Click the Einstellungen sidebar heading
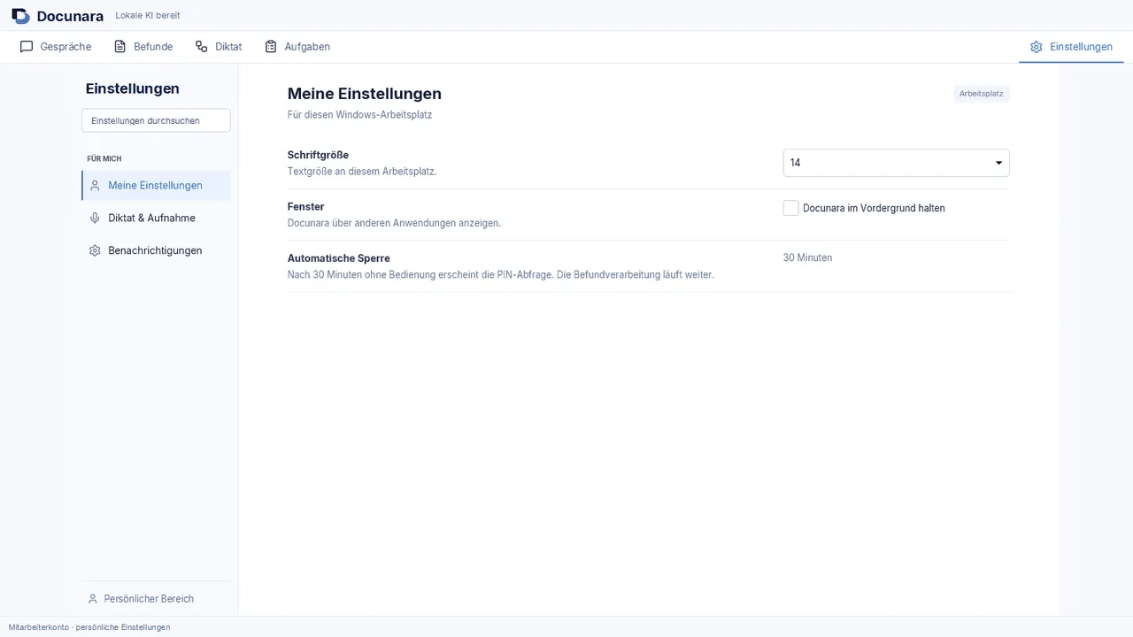The height and width of the screenshot is (637, 1133). pyautogui.click(x=133, y=88)
